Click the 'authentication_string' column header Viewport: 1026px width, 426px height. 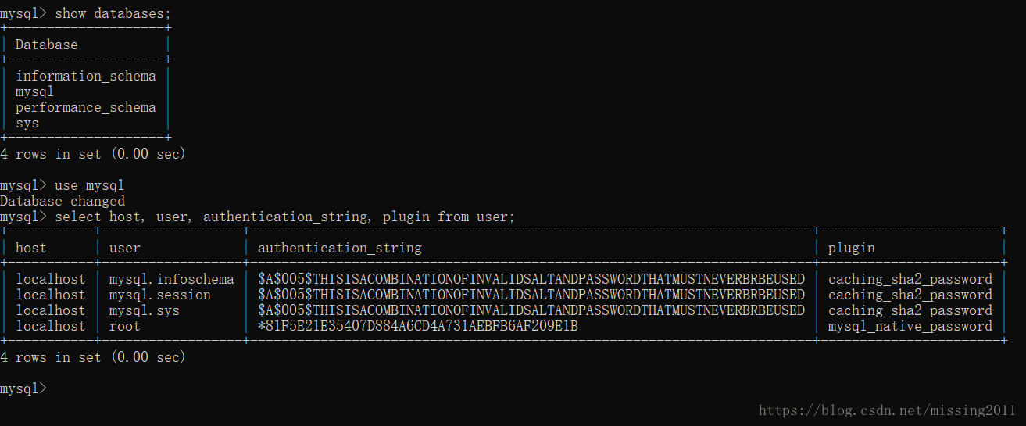pyautogui.click(x=340, y=248)
